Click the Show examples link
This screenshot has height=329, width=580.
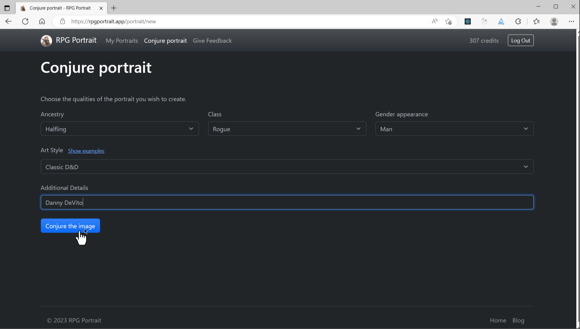pyautogui.click(x=86, y=151)
